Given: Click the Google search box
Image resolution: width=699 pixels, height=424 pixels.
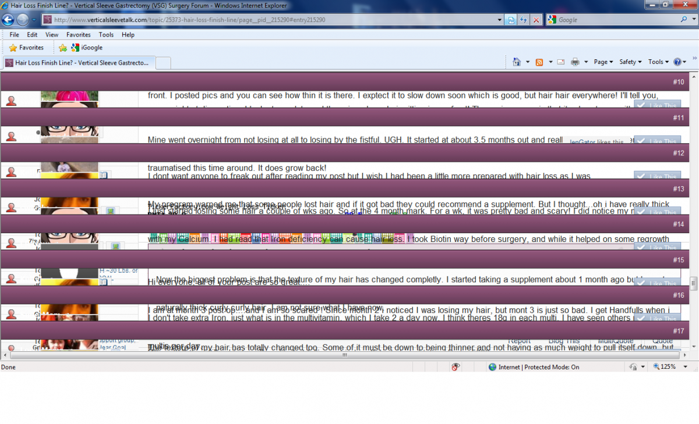Looking at the screenshot, I should [617, 20].
